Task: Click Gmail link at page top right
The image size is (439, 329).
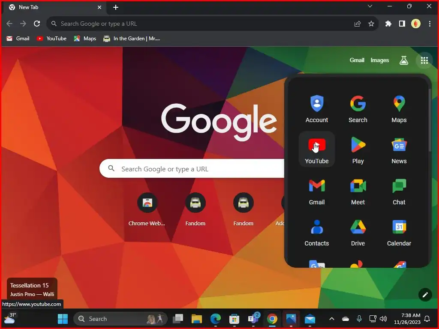Action: click(357, 60)
